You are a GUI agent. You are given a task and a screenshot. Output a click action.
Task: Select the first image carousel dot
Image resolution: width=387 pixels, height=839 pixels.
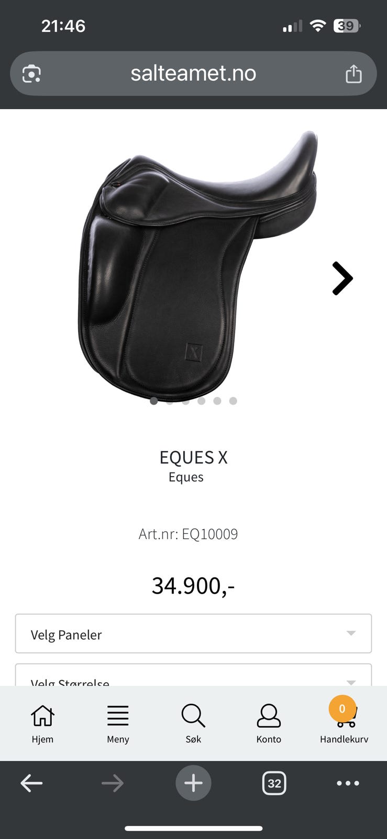coord(153,401)
